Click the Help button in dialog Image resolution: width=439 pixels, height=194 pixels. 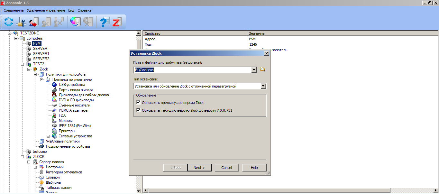pos(254,168)
